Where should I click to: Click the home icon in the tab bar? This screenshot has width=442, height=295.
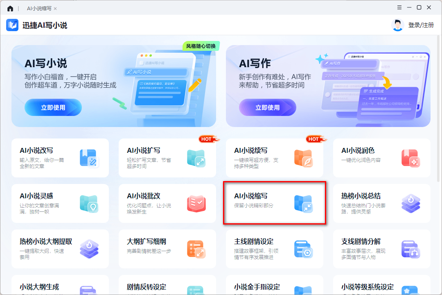(10, 9)
